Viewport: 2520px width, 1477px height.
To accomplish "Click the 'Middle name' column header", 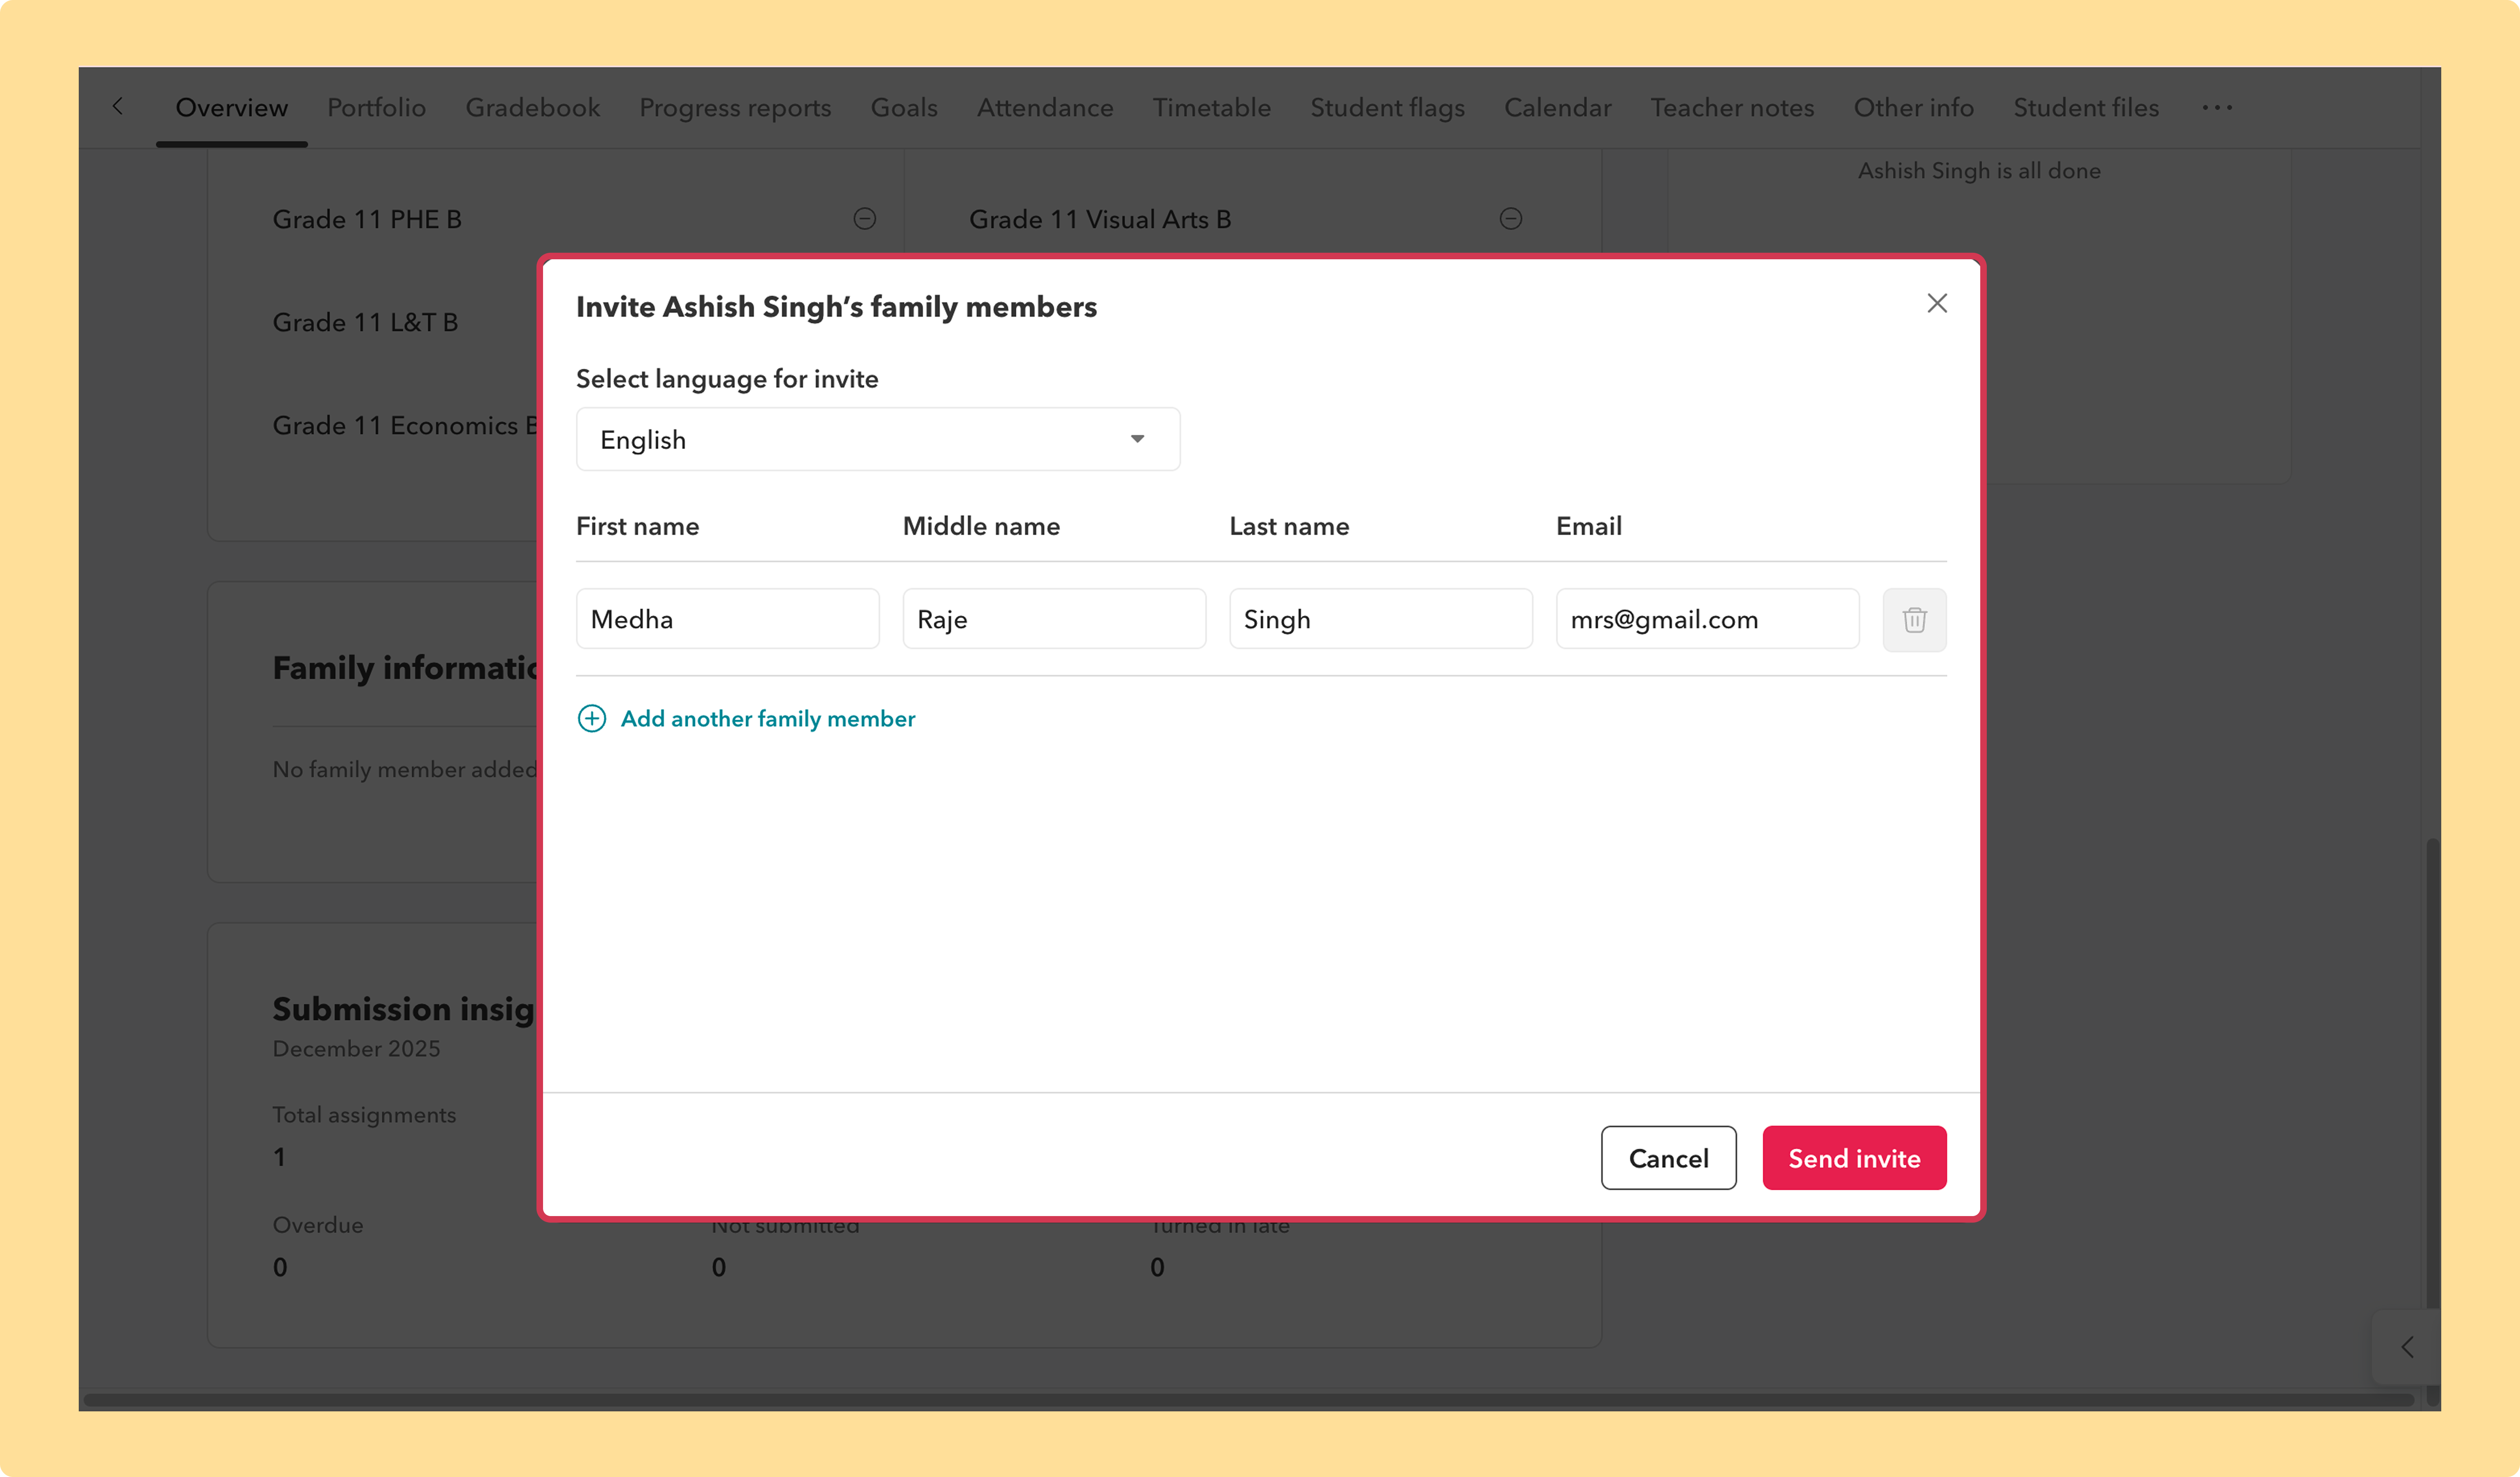I will tap(981, 526).
